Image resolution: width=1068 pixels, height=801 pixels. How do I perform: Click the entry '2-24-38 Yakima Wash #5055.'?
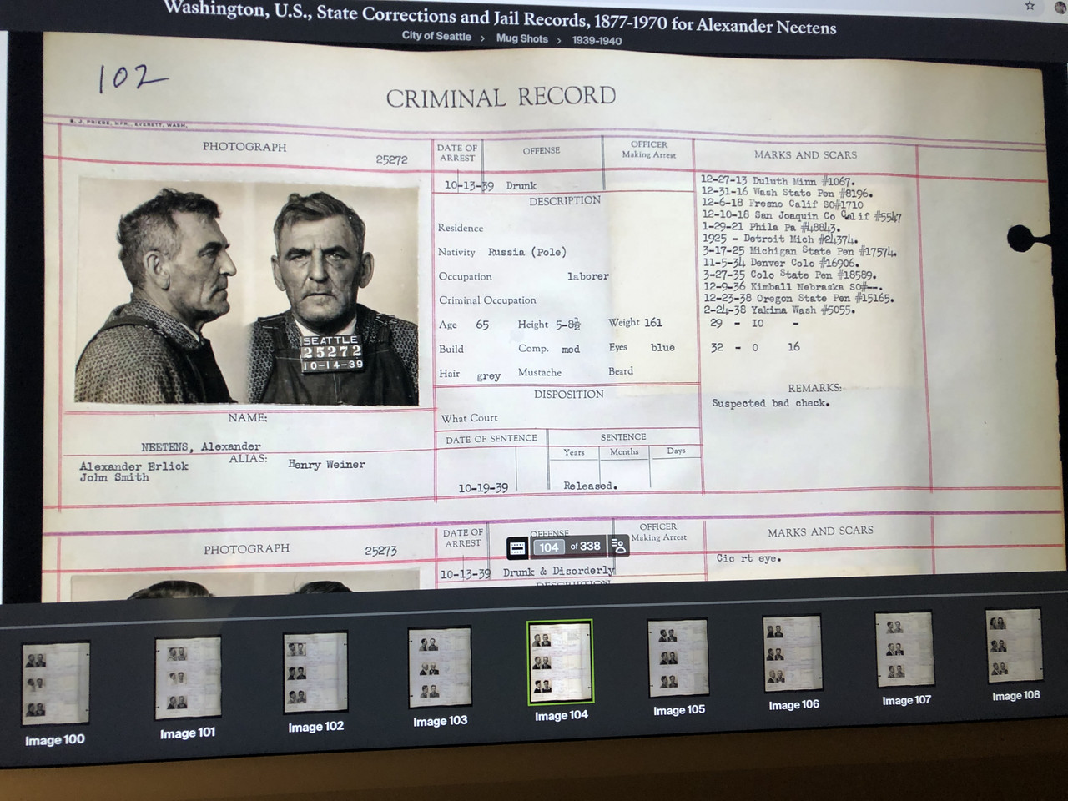click(779, 310)
